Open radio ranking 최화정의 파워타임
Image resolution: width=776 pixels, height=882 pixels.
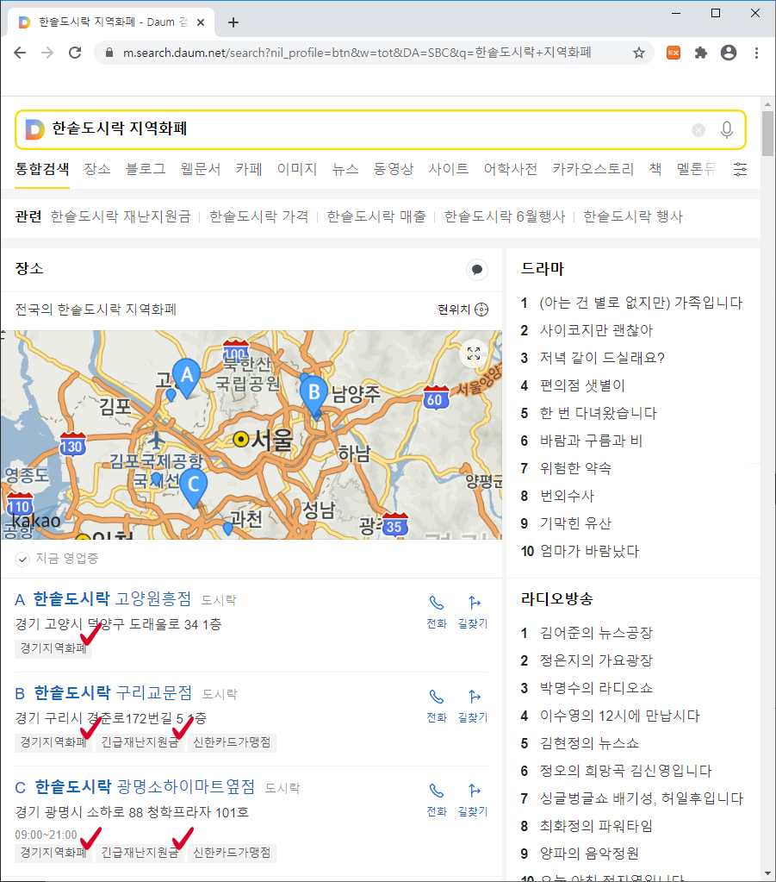(596, 826)
